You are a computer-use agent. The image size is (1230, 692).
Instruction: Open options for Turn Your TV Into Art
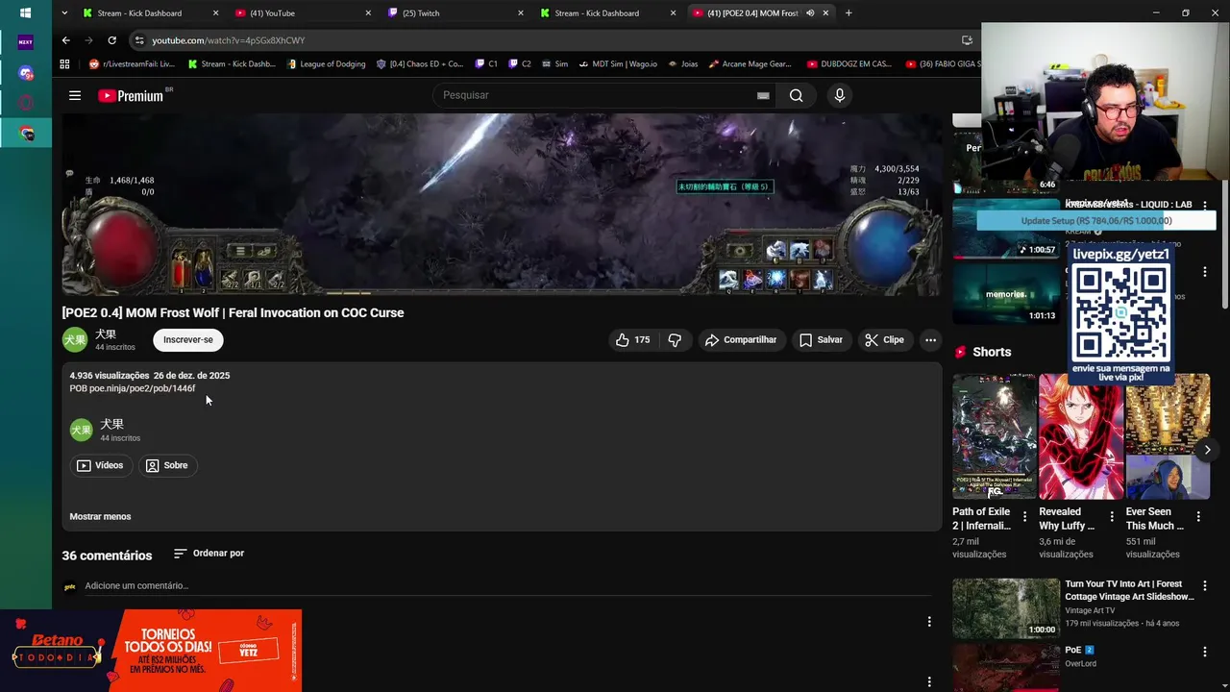[x=1205, y=585]
